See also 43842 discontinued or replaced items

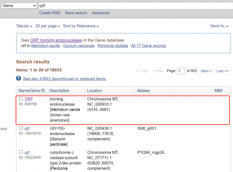(x=64, y=79)
